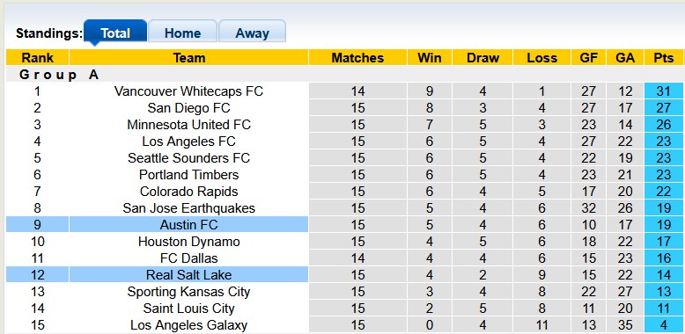Click the highlighted Real Salt Lake row
685x334 pixels.
[x=344, y=275]
